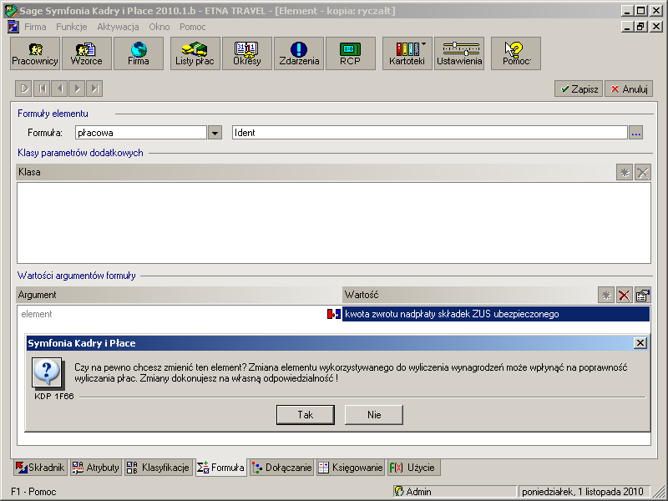
Task: Open argument value properties icon
Action: (642, 295)
